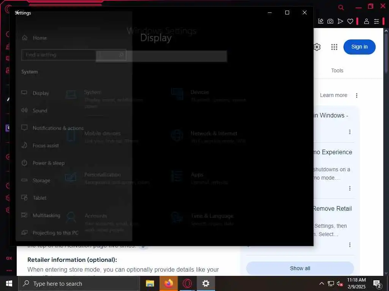The width and height of the screenshot is (389, 291).
Task: Open My Flow paper-plane icon in Opera
Action: [x=340, y=21]
